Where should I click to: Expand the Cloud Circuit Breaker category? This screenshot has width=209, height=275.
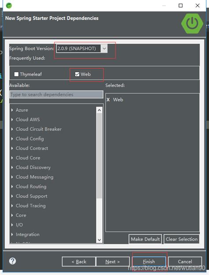tap(12, 129)
